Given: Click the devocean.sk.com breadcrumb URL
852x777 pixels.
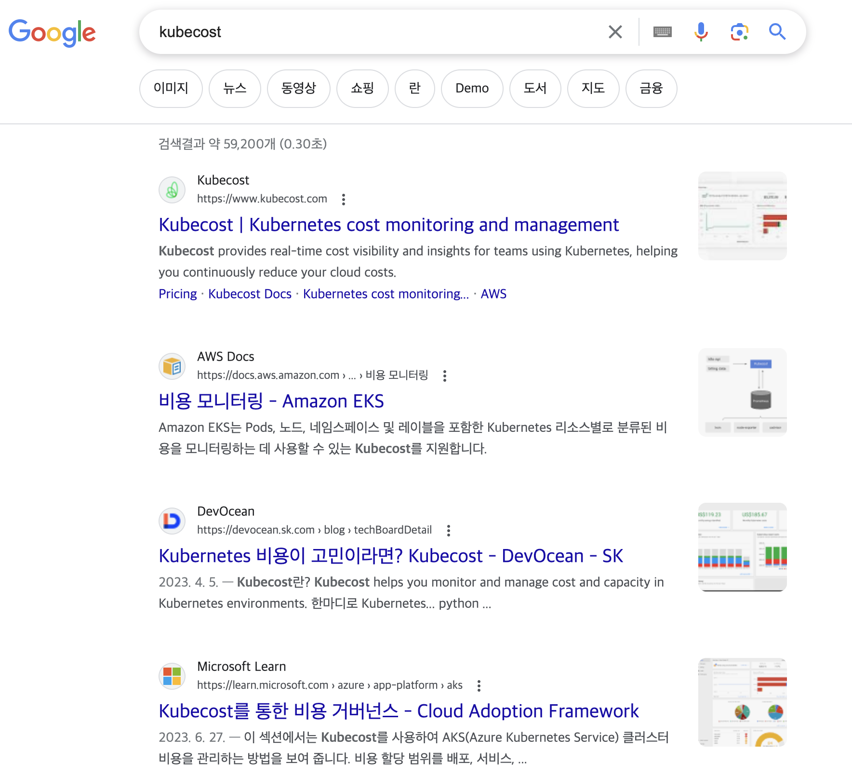Looking at the screenshot, I should click(x=314, y=530).
